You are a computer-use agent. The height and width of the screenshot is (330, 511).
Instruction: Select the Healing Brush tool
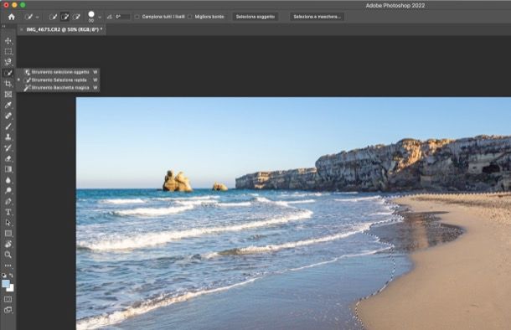coord(8,116)
